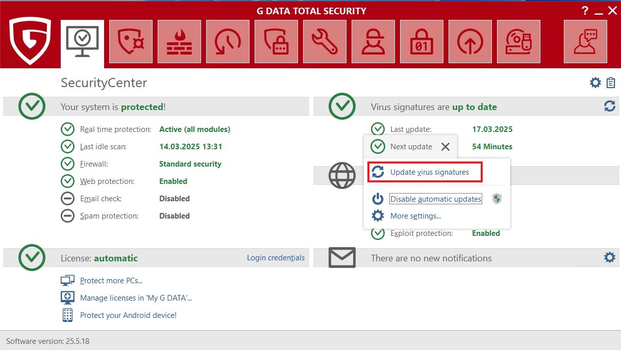This screenshot has height=350, width=621.
Task: Open the Tuner wrench tab
Action: click(325, 42)
